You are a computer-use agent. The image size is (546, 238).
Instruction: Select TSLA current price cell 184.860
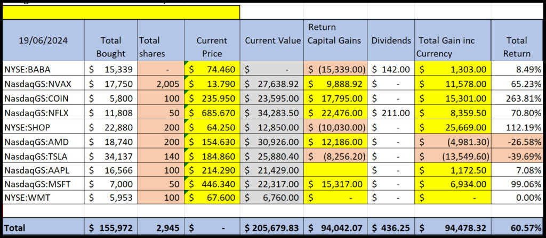(x=212, y=158)
